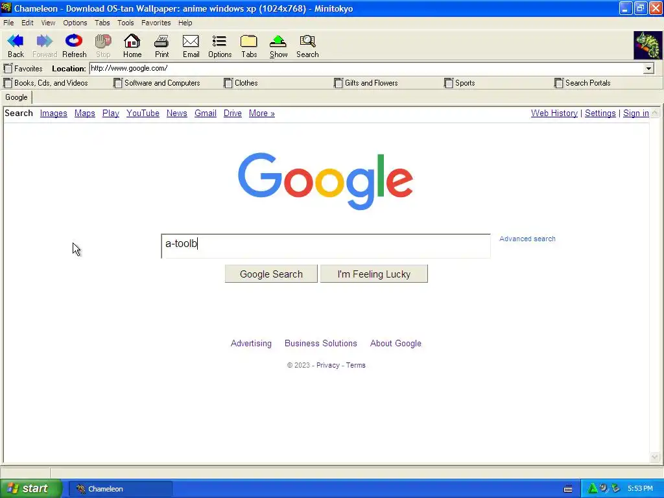This screenshot has height=498, width=664.
Task: Open the Web History link
Action: pos(554,113)
